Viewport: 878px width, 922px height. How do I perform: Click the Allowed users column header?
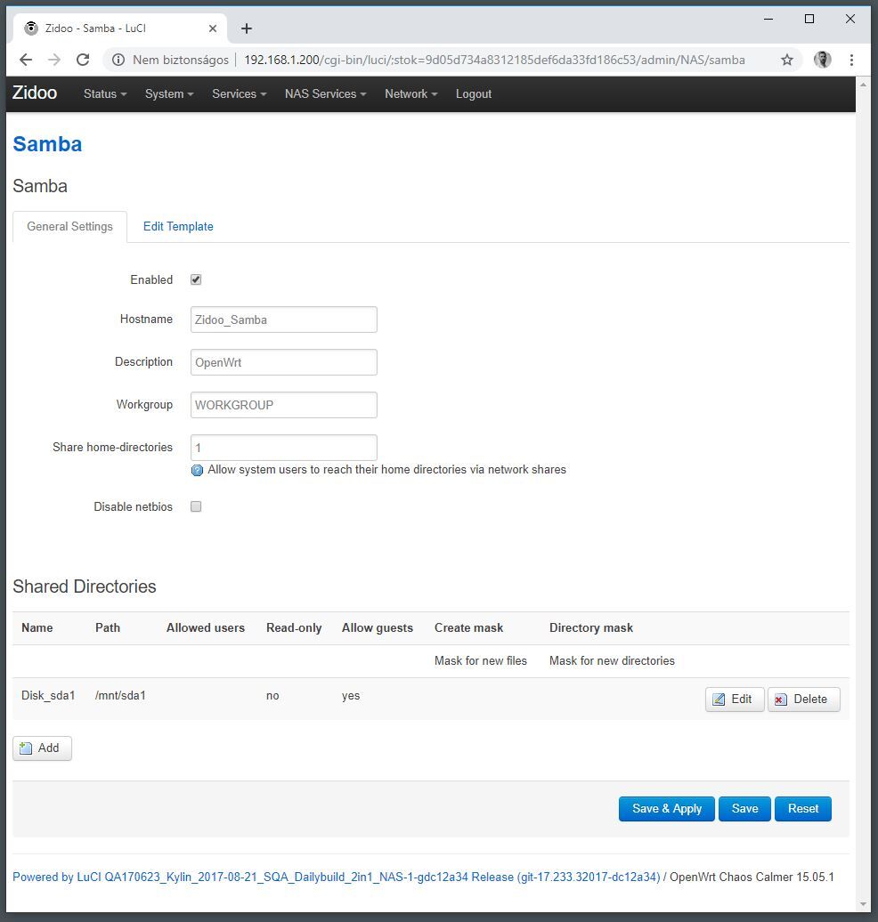pos(206,628)
